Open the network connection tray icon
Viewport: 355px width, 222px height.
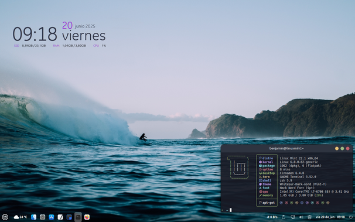coord(293,217)
